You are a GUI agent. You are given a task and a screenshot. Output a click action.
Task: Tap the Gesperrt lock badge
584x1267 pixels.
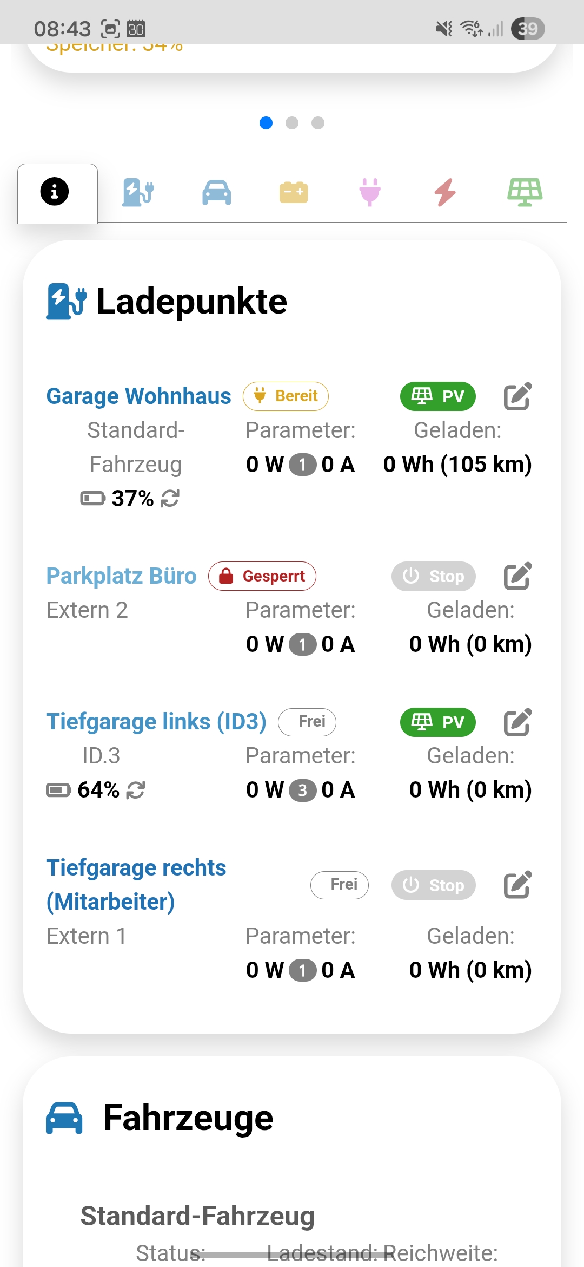pos(262,576)
